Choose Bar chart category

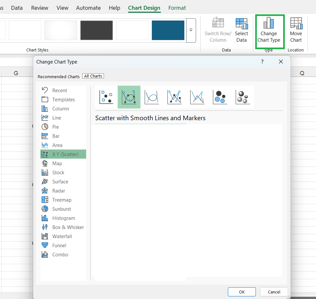pyautogui.click(x=63, y=136)
